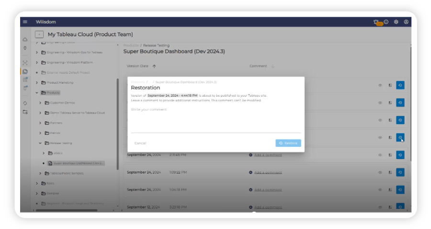Expand Demo: Tableau Server to Tableau Cloud
Screen dimensions: 431x229
[40, 113]
